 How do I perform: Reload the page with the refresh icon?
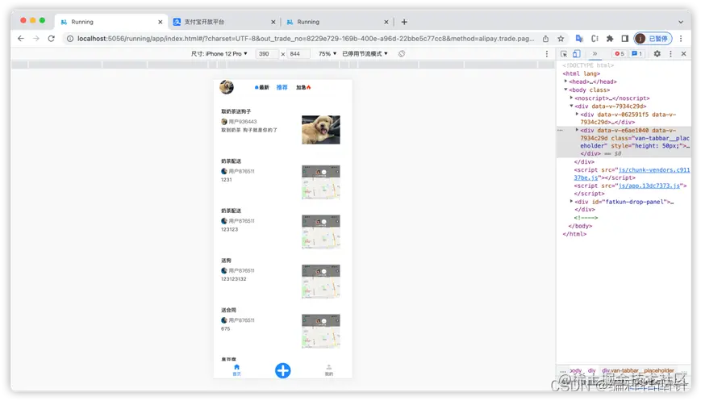coord(52,39)
